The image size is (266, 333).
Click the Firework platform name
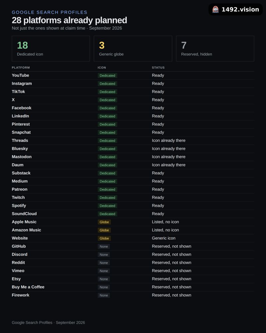[x=21, y=295]
